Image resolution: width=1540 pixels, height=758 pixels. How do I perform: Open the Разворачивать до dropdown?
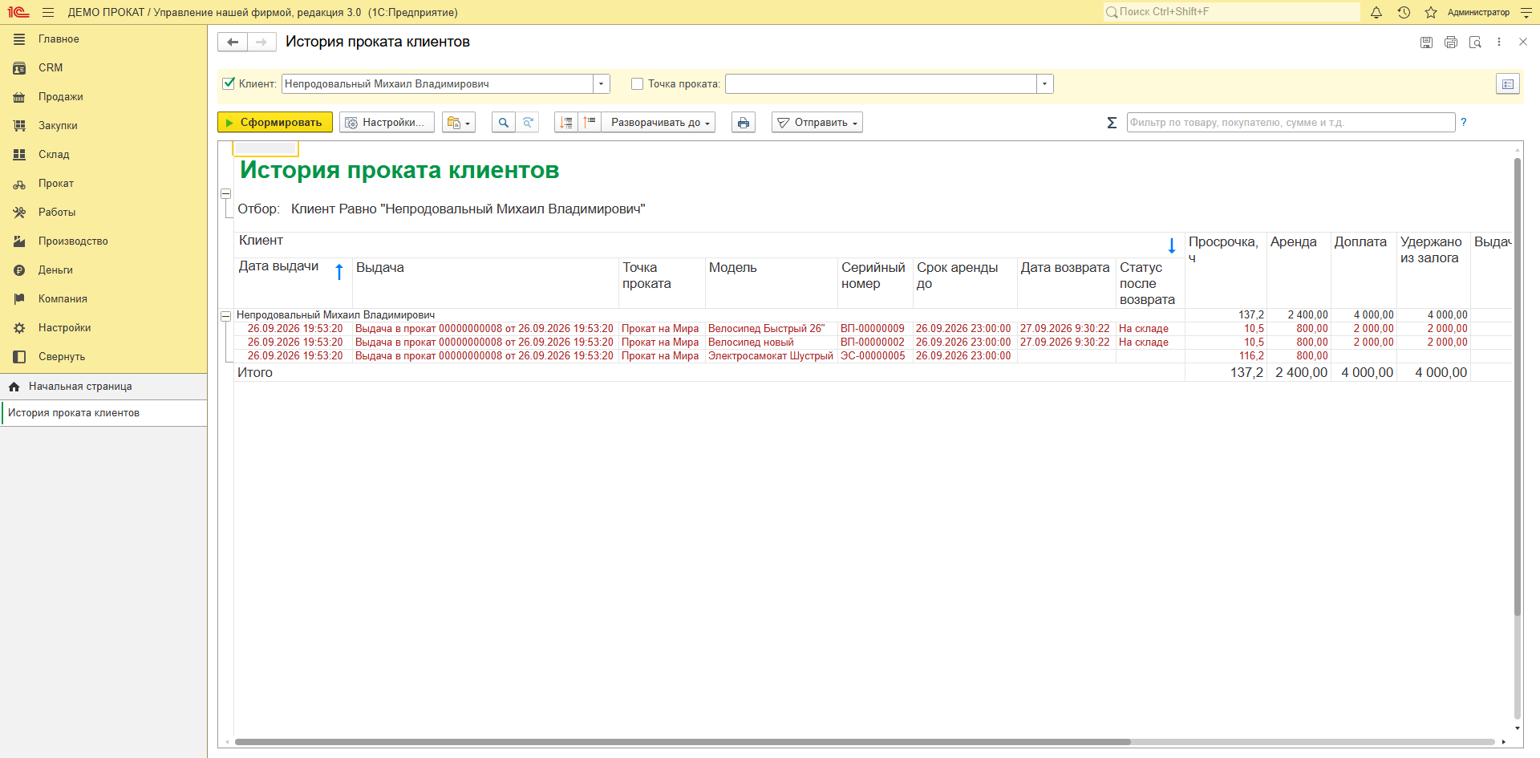point(659,122)
